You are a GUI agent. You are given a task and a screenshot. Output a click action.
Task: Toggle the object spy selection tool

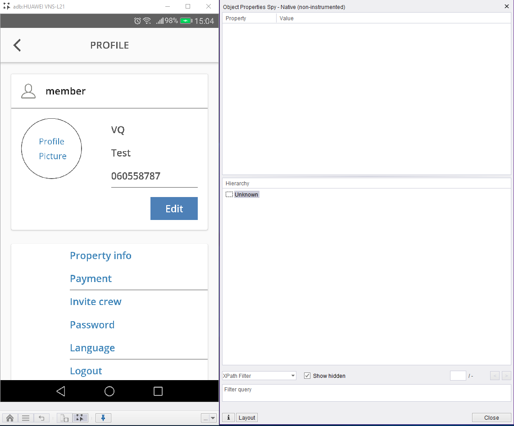tap(80, 418)
